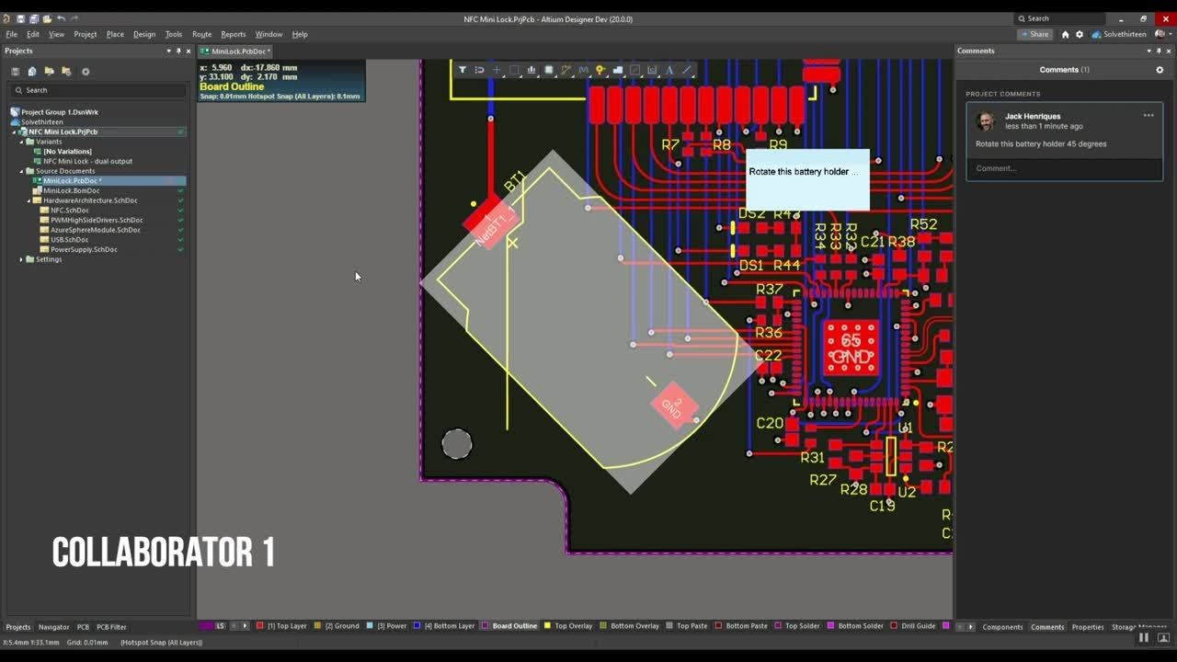Click the Top Layer red color swatch
This screenshot has height=662, width=1177.
coord(258,626)
